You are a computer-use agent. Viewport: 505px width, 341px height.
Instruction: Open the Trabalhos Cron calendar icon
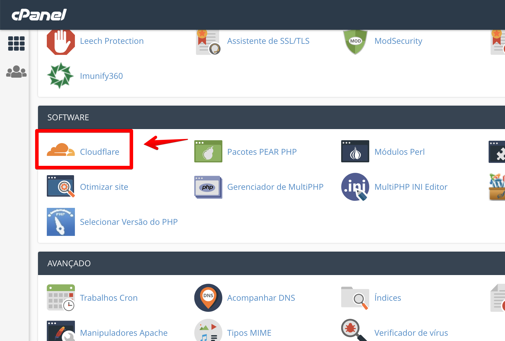pos(61,297)
